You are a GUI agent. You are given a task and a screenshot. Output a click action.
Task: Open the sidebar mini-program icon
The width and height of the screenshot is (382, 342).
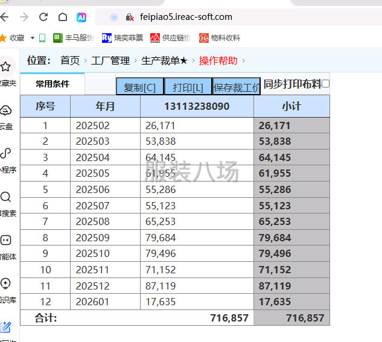click(5, 153)
